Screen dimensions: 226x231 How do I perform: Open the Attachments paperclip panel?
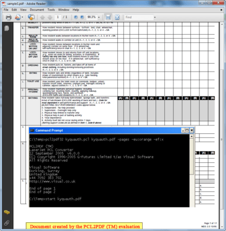pyautogui.click(x=7, y=223)
